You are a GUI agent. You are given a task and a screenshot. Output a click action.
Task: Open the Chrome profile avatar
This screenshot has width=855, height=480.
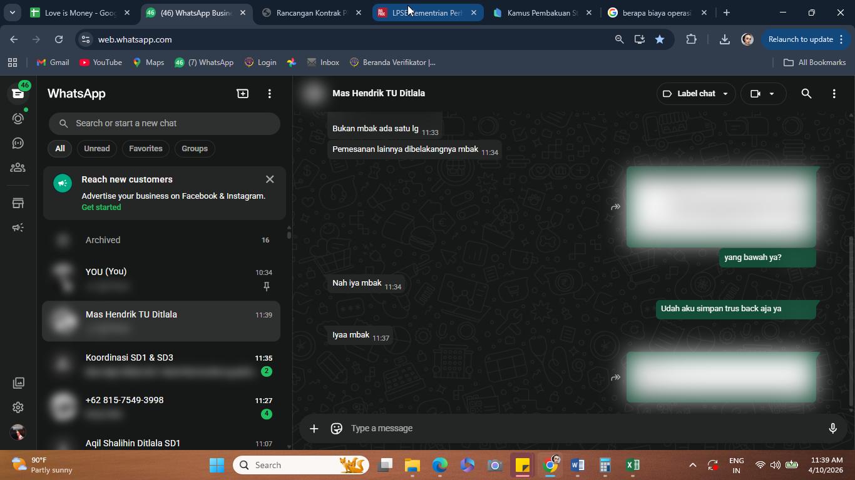coord(747,39)
